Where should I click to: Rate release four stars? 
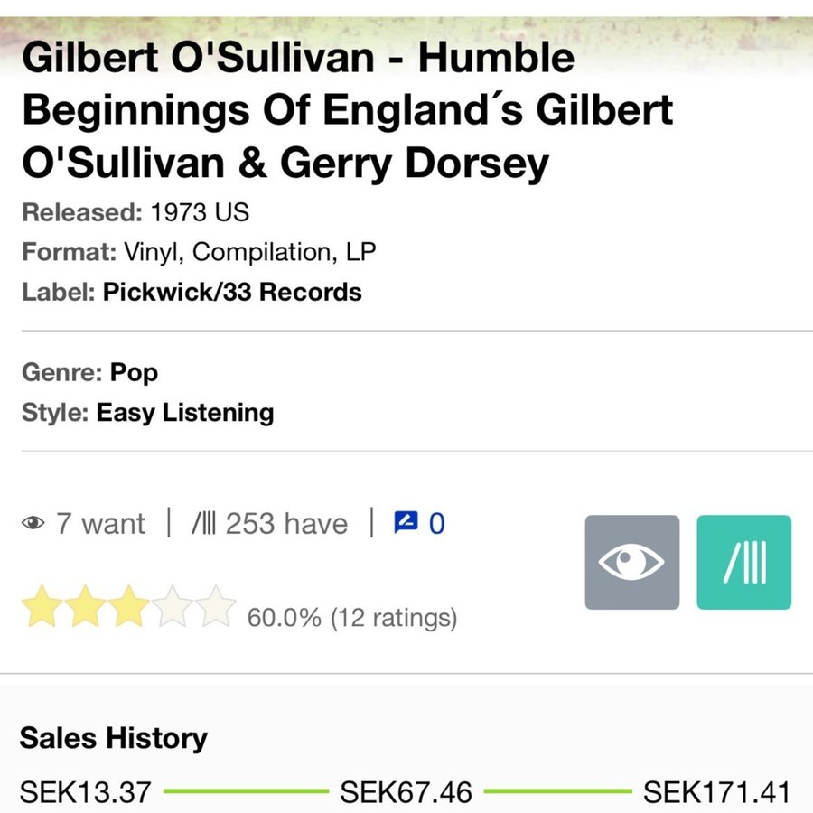click(173, 606)
